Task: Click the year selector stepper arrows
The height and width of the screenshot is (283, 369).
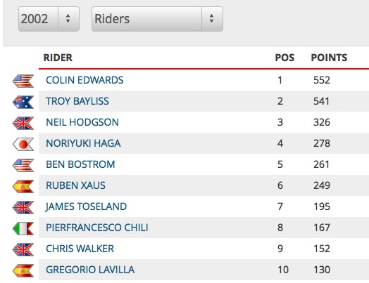Action: [x=68, y=18]
